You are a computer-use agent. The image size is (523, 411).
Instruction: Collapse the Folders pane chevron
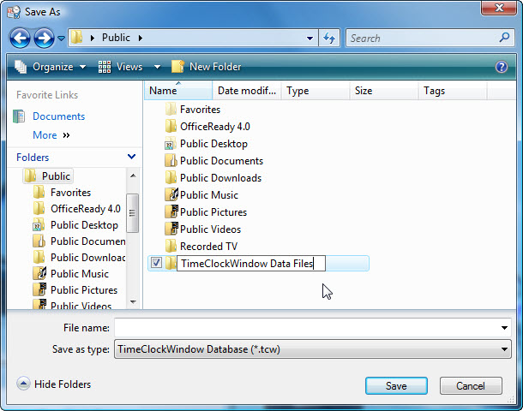tap(131, 157)
